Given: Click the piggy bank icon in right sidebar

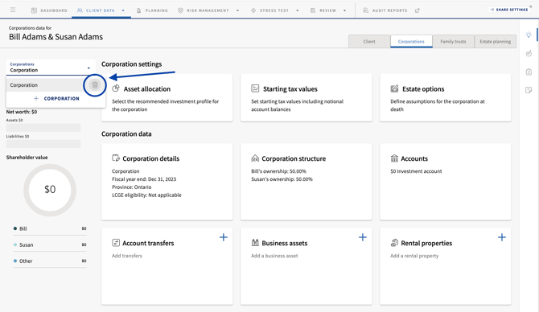Looking at the screenshot, I should pyautogui.click(x=529, y=53).
